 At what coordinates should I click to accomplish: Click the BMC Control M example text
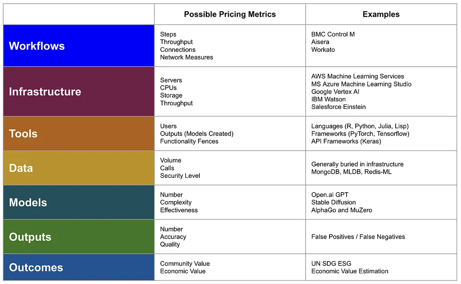point(333,34)
